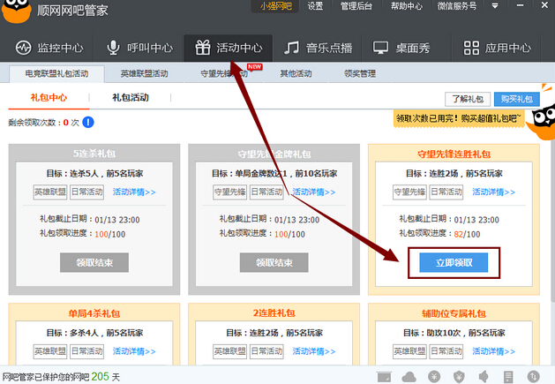
Task: Open 帮助中心 in title bar
Action: point(407,5)
